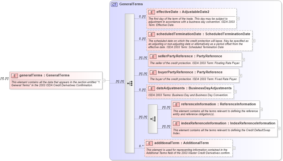283x161 pixels.
Task: Select the buyerPartyReference : PartyReference label
Action: coord(190,72)
